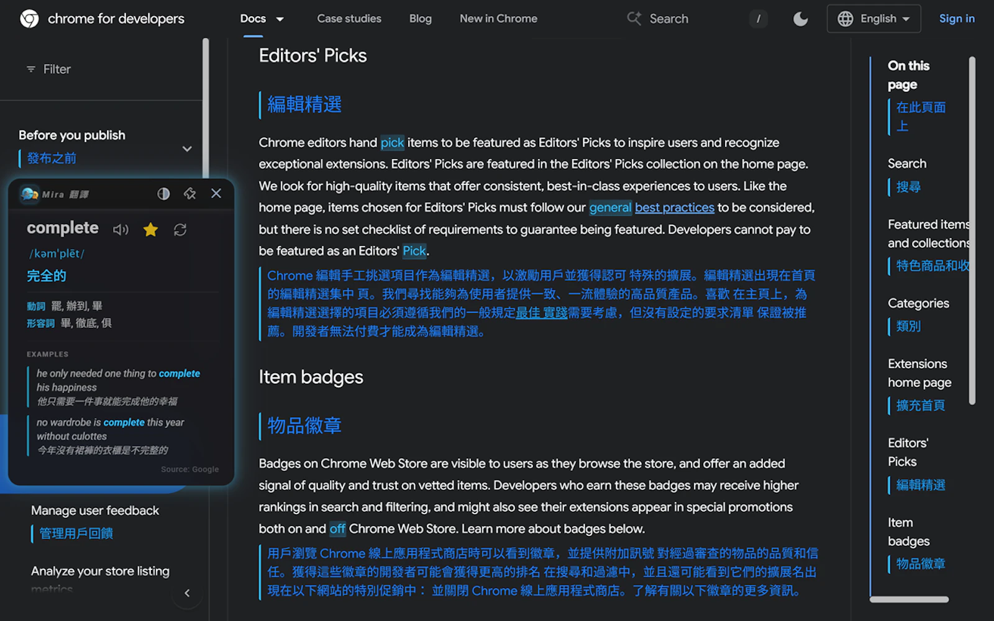The width and height of the screenshot is (994, 621).
Task: Open Manage user feedback sidebar item
Action: [95, 510]
